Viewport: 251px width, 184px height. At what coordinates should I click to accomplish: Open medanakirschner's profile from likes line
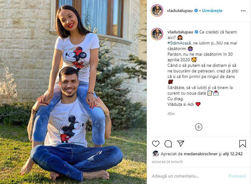click(x=200, y=154)
